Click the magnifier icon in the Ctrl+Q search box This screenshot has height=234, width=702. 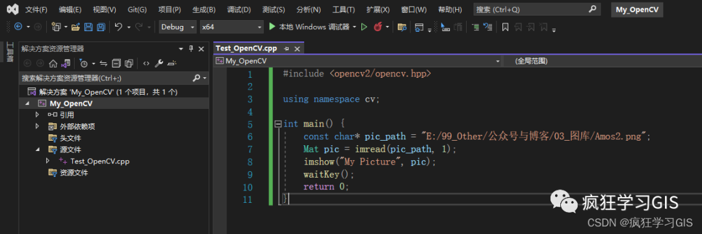(592, 9)
